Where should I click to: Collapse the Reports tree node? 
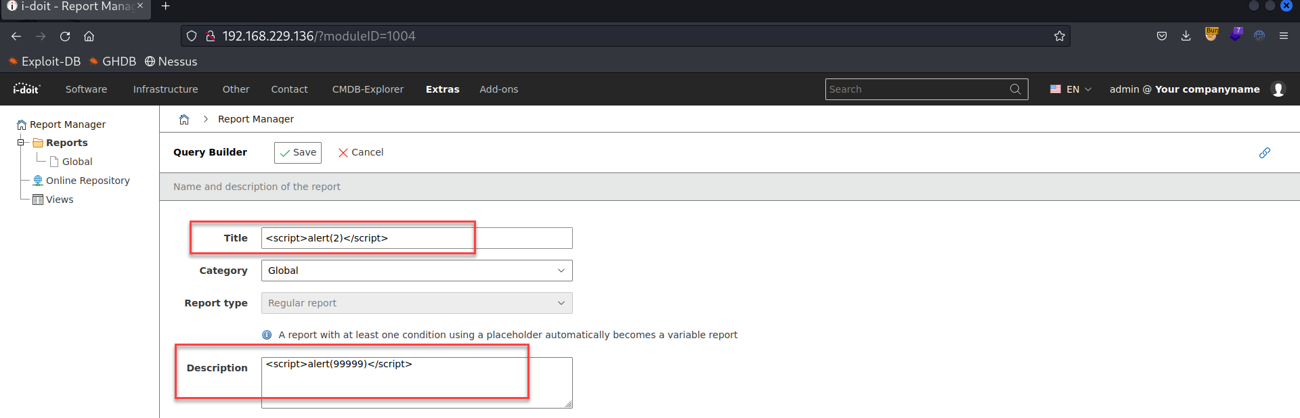pyautogui.click(x=21, y=143)
